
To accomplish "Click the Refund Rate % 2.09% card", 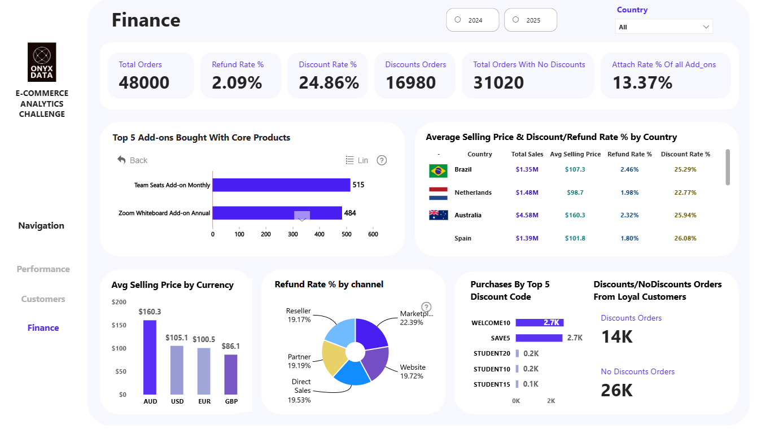I will click(x=240, y=76).
